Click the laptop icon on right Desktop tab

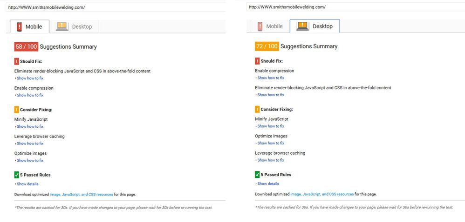[x=303, y=26]
